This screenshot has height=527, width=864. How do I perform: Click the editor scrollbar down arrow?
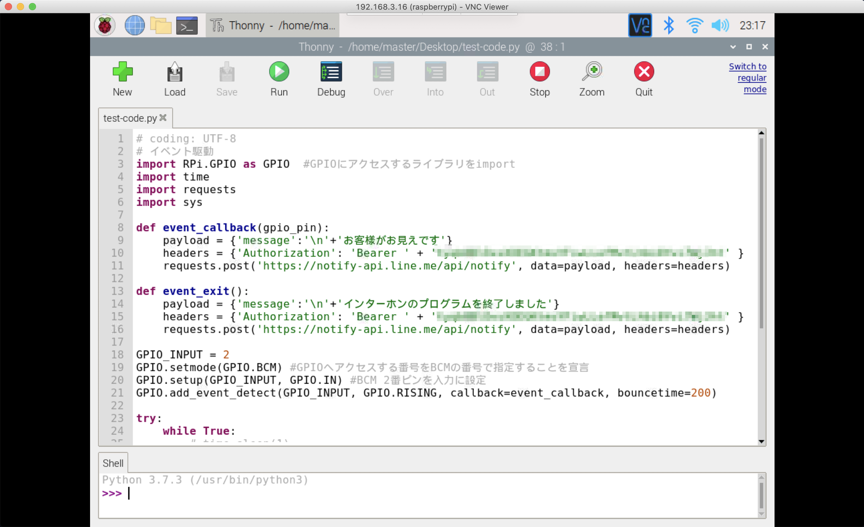tap(761, 441)
